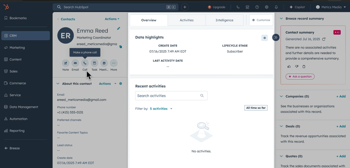This screenshot has width=350, height=168.
Task: Schedule a Meeting with Emma Reed
Action: pyautogui.click(x=104, y=63)
